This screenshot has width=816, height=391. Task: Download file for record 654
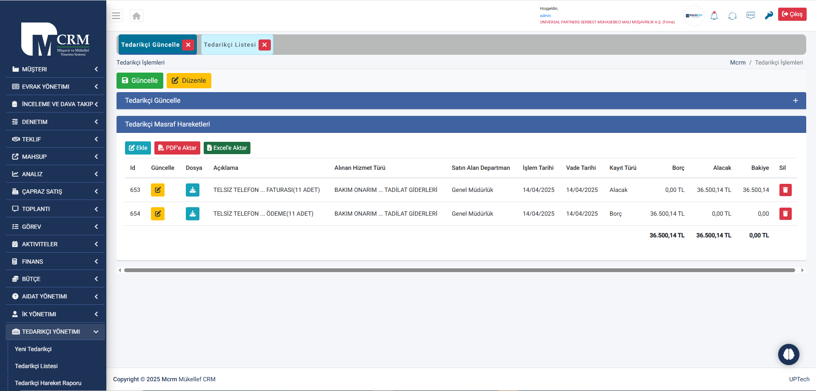click(192, 214)
